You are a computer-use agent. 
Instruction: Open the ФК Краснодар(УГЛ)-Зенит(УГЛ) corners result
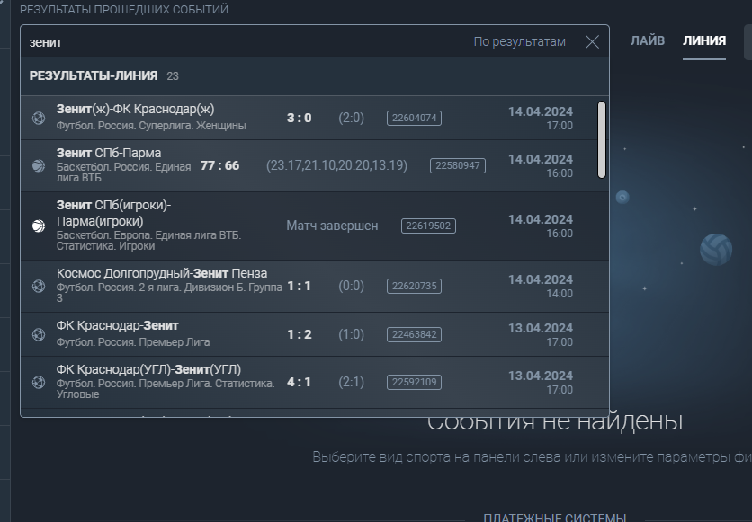coord(315,382)
